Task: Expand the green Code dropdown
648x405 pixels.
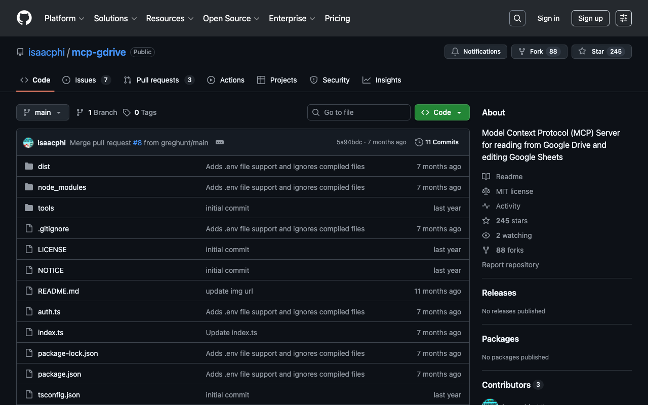Action: point(441,112)
